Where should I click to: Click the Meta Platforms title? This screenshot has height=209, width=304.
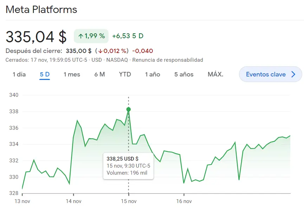(41, 9)
